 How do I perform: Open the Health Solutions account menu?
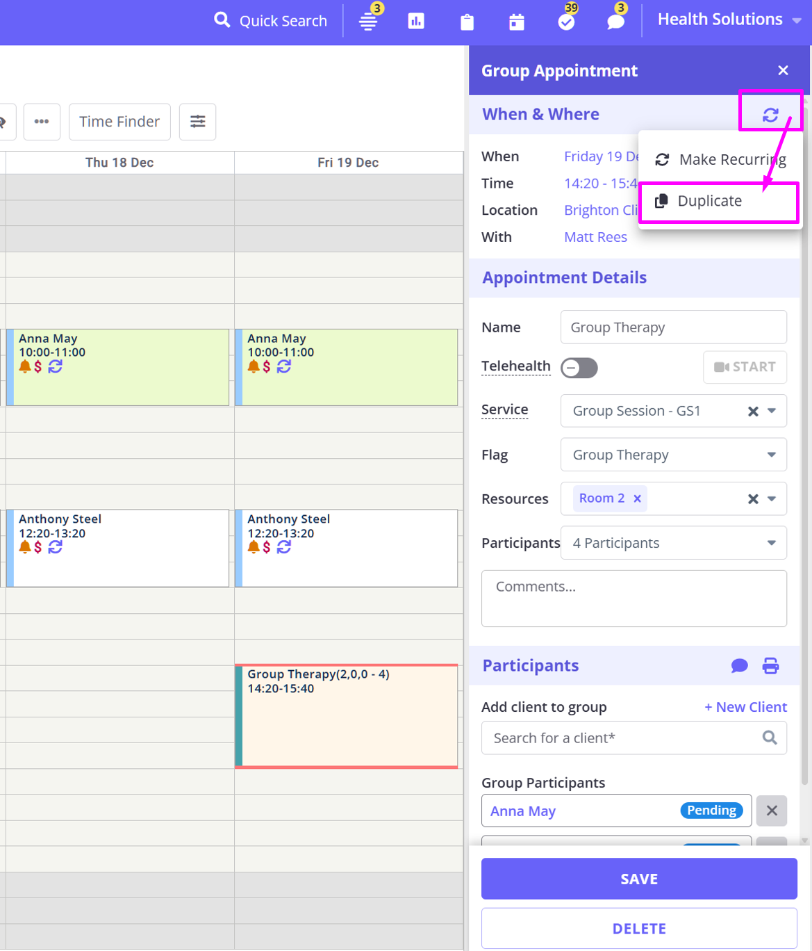click(729, 19)
